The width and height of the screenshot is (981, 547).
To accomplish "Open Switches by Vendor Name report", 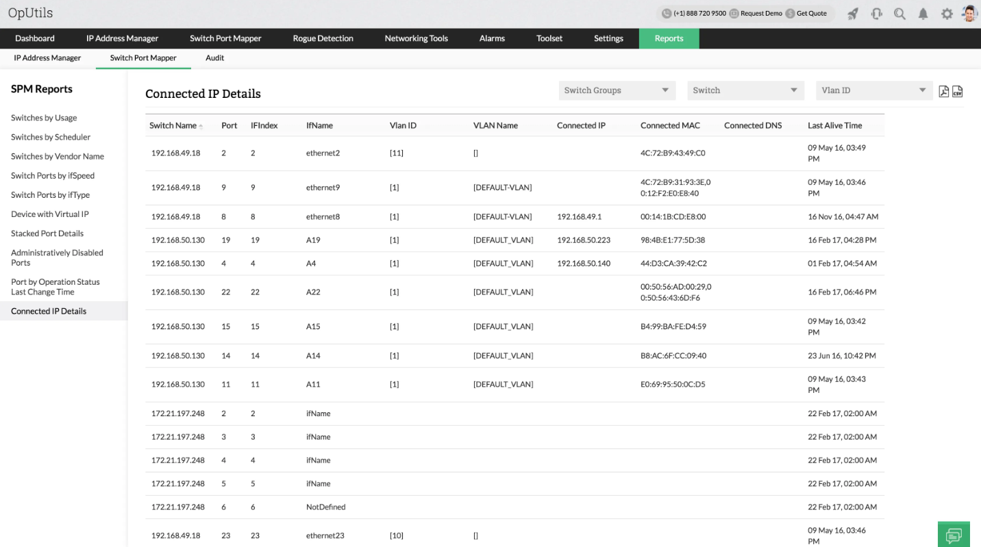I will click(x=58, y=156).
